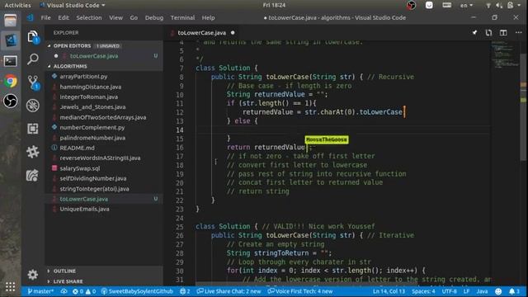Click the SweetBabySoylentGithub status item
Viewport: 528px width, 297px height.
pos(137,291)
